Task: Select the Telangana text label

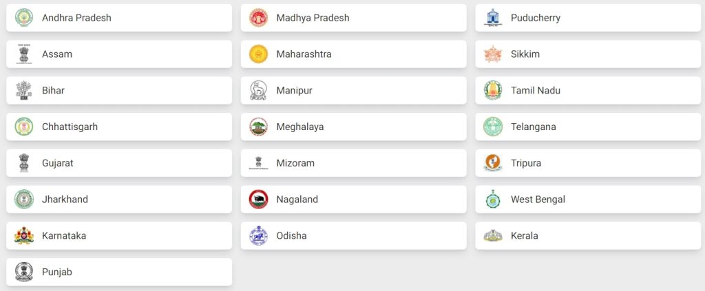Action: pos(534,127)
